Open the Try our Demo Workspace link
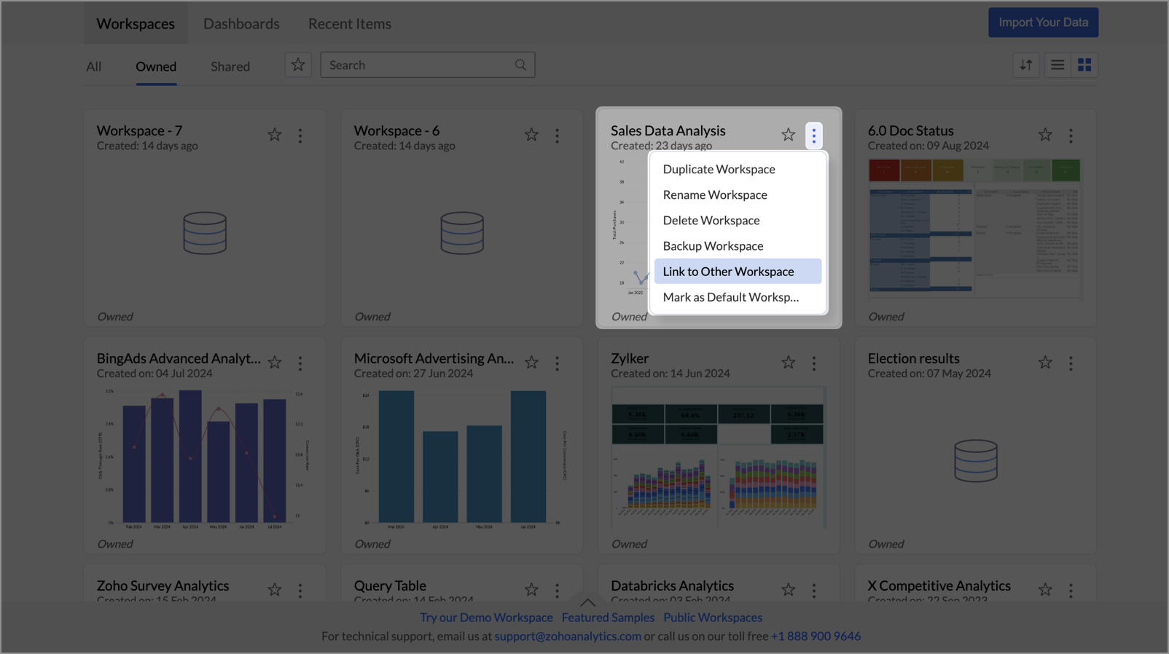 (486, 617)
